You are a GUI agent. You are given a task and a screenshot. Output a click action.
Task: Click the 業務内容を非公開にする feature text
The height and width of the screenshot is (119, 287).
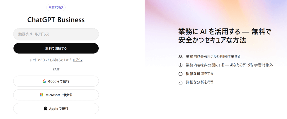coord(229,65)
